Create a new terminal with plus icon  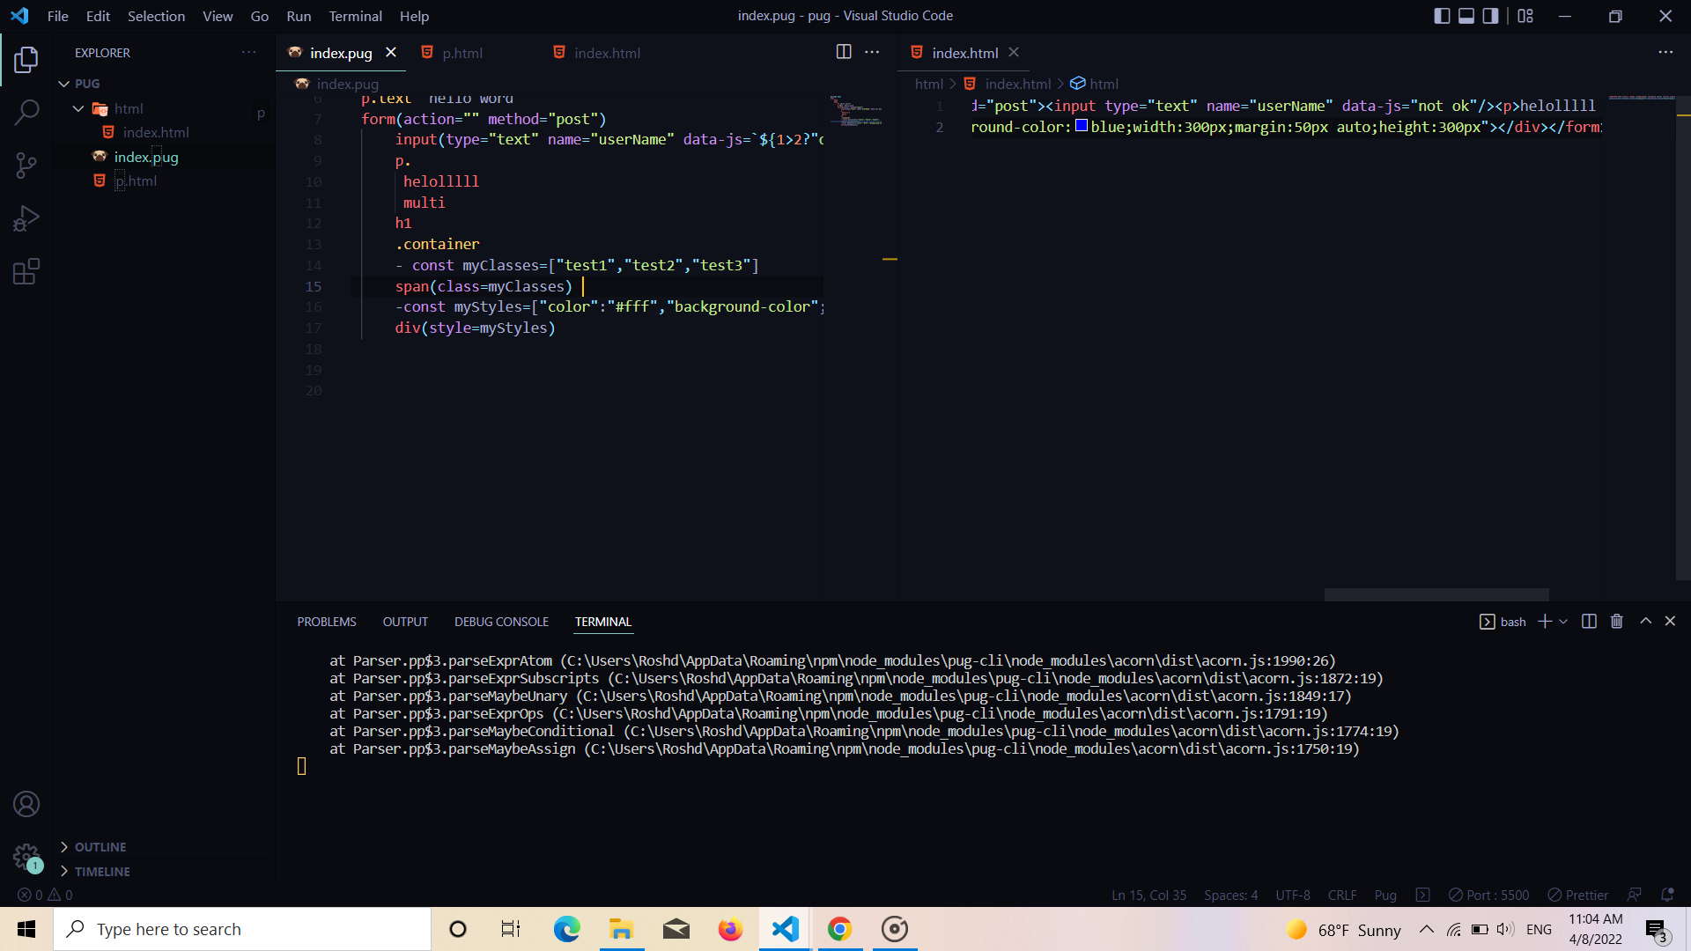click(x=1544, y=622)
